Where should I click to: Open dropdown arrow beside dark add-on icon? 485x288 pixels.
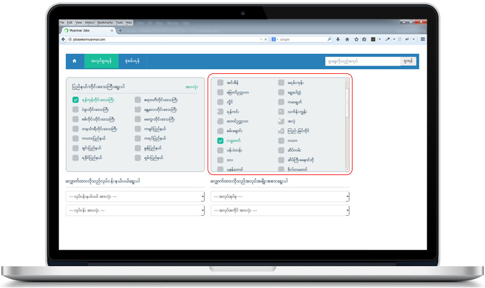tap(380, 39)
